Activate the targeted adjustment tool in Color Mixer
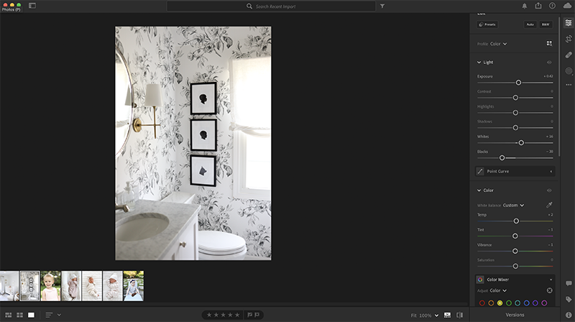 tap(550, 290)
